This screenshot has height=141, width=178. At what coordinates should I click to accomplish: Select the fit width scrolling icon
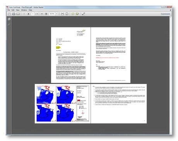63,14
